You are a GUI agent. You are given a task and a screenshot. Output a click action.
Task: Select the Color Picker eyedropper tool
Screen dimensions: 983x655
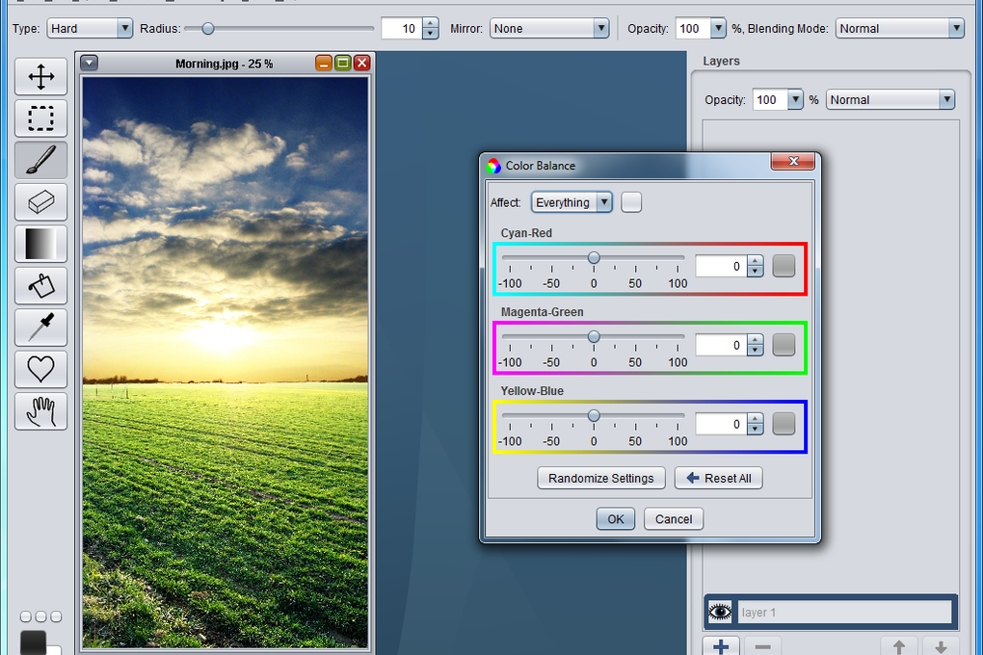40,327
